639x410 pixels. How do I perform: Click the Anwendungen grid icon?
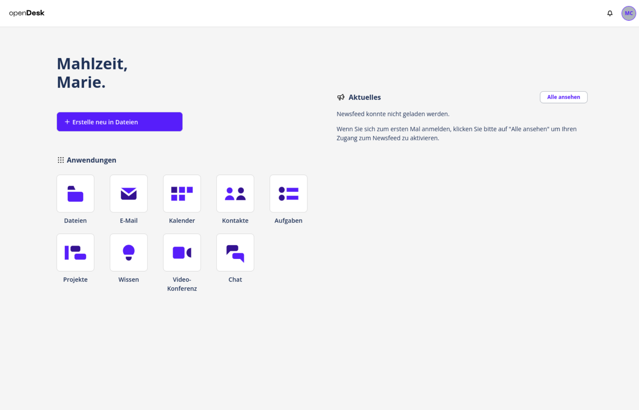click(61, 160)
